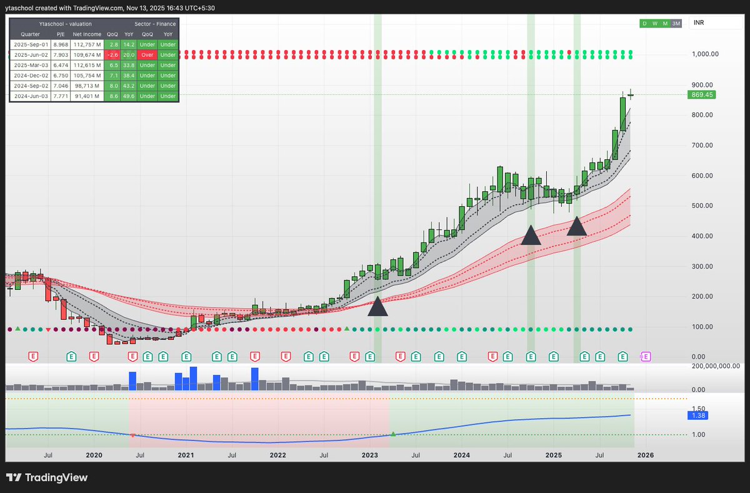The height and width of the screenshot is (493, 750).
Task: Click the '2025-Sep-01' quarter cell
Action: click(x=30, y=45)
